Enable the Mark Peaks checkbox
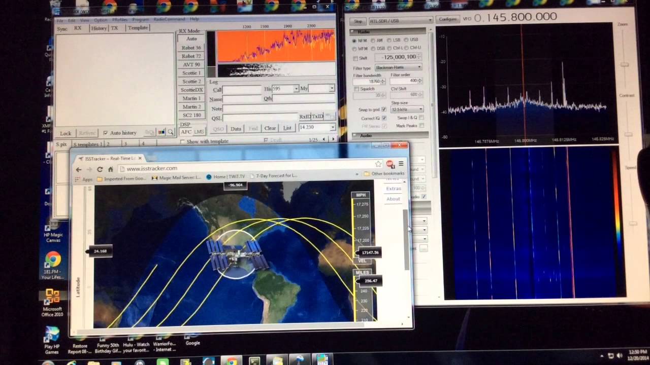 [x=421, y=126]
